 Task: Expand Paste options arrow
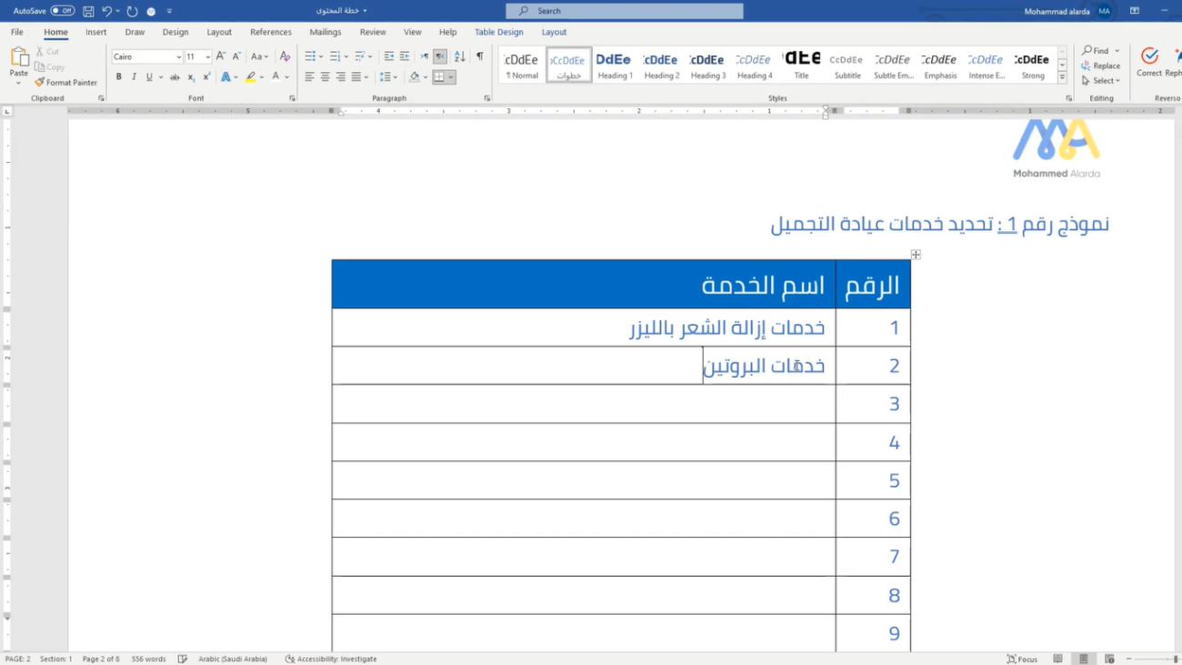tap(18, 83)
